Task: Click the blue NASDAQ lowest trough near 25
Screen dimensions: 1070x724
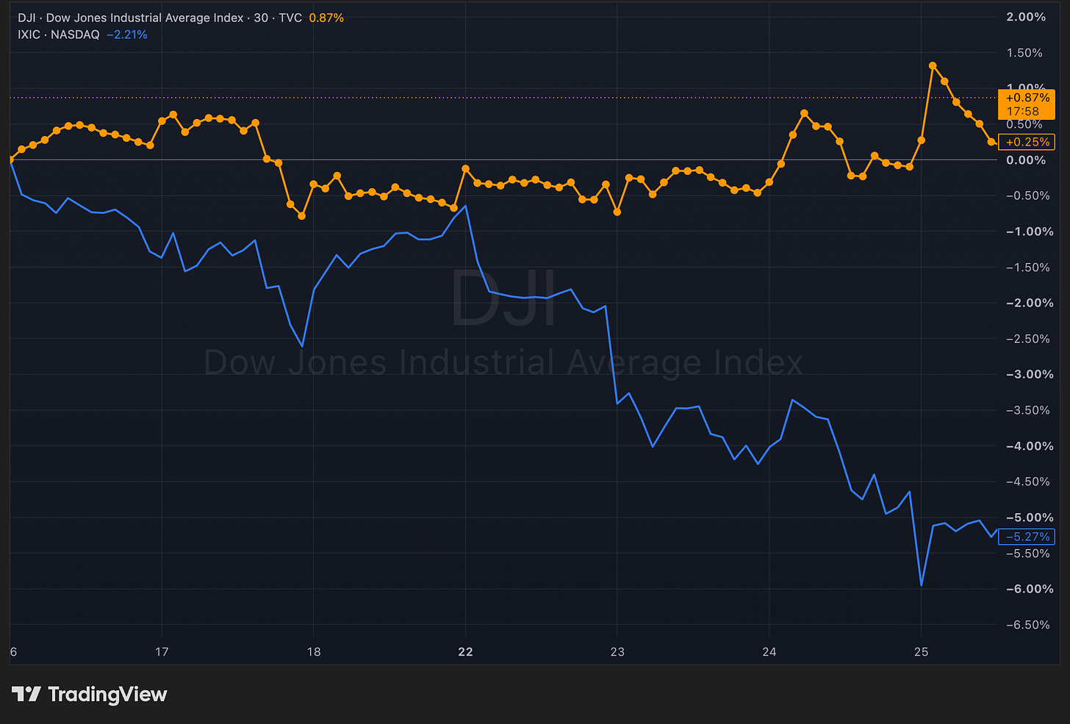Action: (922, 584)
